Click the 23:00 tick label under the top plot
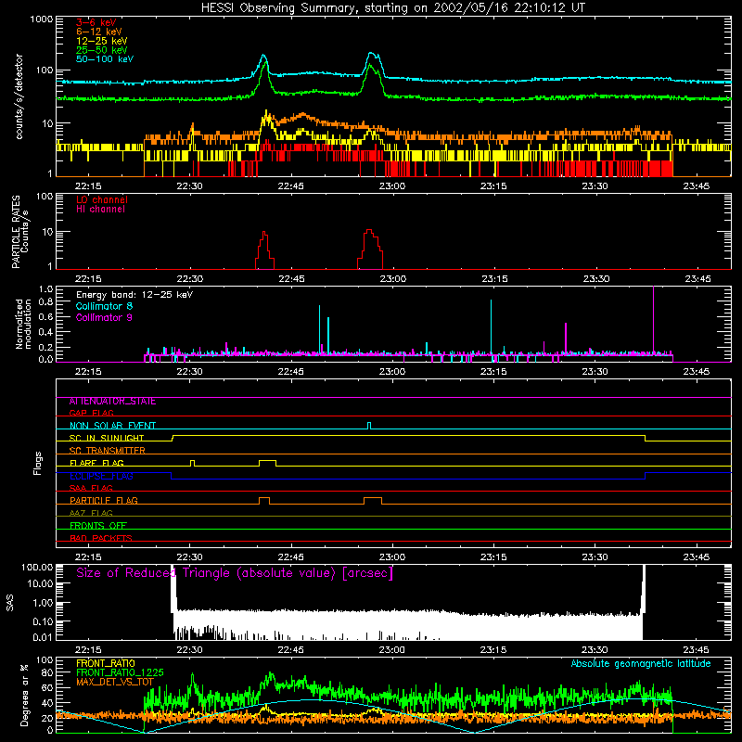This screenshot has width=742, height=742. [x=392, y=186]
